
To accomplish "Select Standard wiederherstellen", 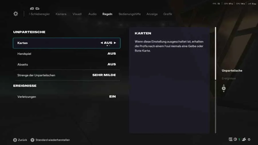I will pyautogui.click(x=53, y=140).
